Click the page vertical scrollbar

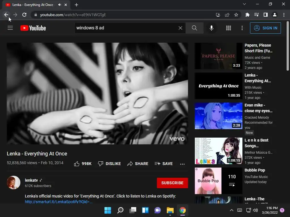coord(288,46)
